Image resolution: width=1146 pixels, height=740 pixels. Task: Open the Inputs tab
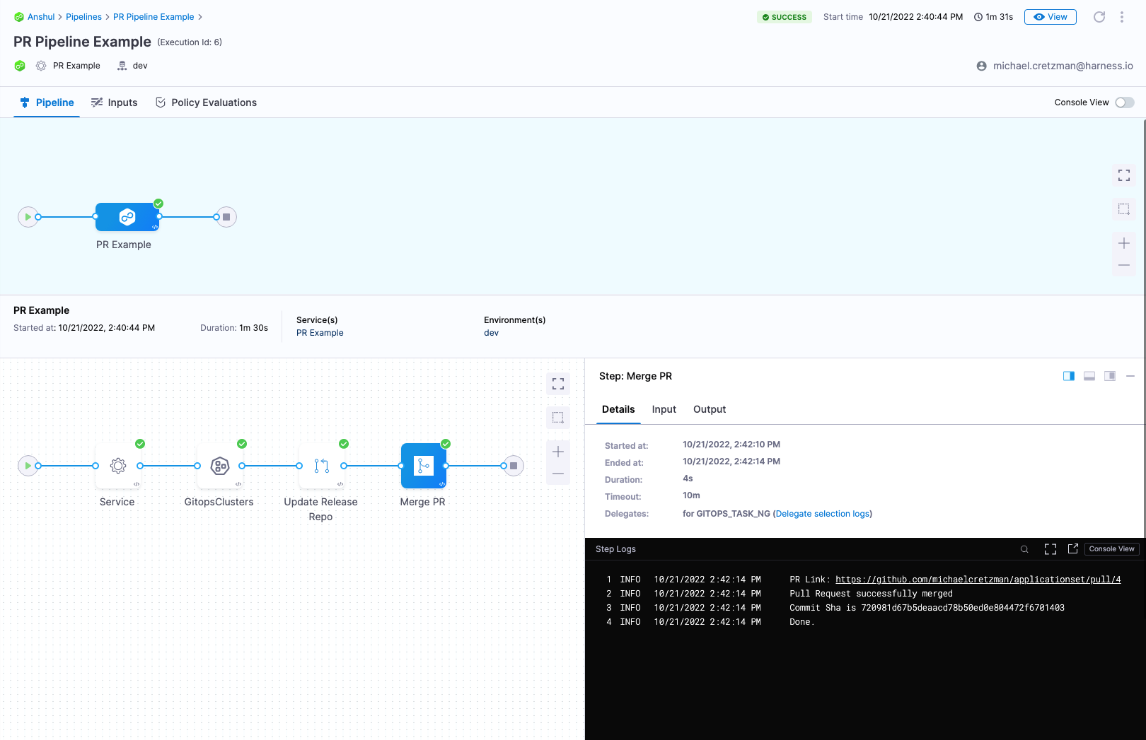click(115, 102)
